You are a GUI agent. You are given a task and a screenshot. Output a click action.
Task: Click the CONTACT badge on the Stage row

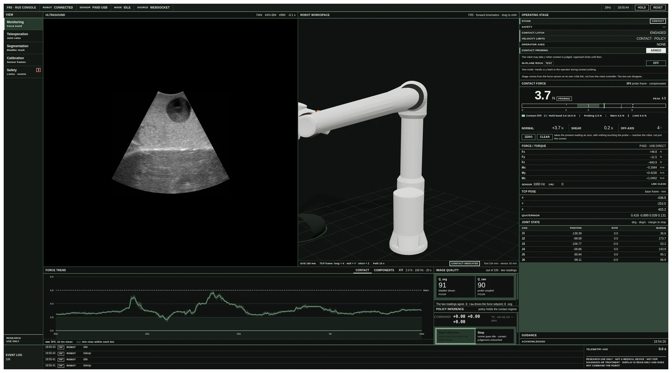pos(658,21)
